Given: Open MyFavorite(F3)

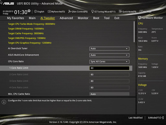Looking at the screenshot, I should click(56, 11).
